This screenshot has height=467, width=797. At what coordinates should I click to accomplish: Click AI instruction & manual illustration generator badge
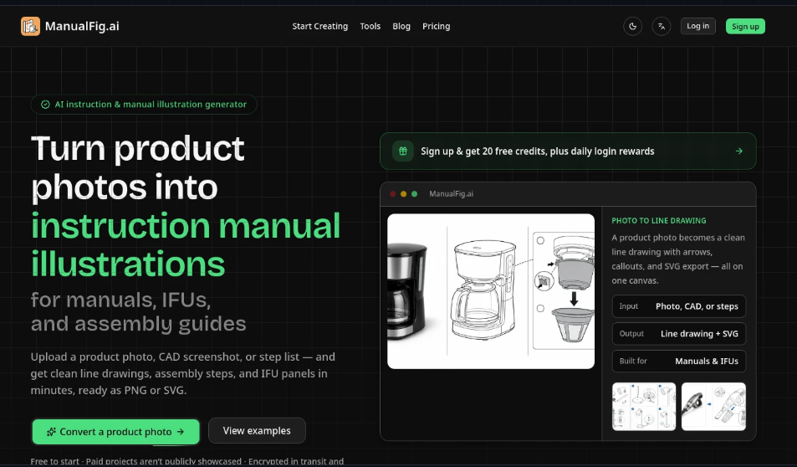point(144,105)
